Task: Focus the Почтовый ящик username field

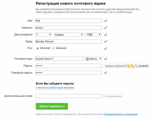Action: tap(59, 59)
